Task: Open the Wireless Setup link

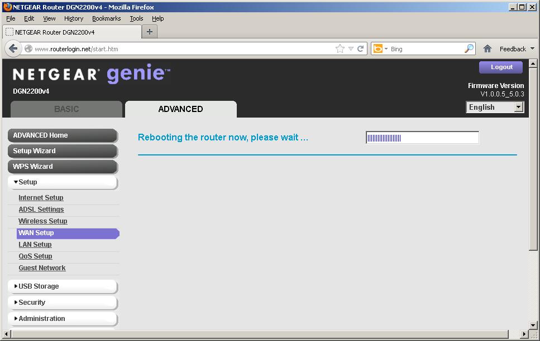Action: [43, 221]
